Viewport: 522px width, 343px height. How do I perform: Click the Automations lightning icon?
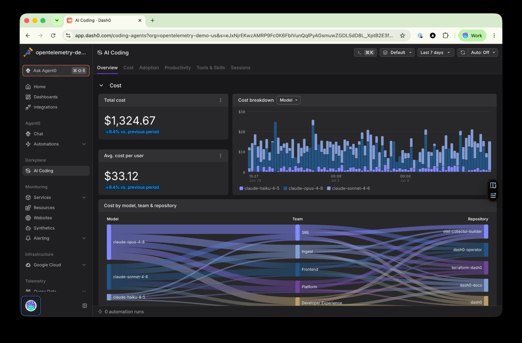coord(28,144)
